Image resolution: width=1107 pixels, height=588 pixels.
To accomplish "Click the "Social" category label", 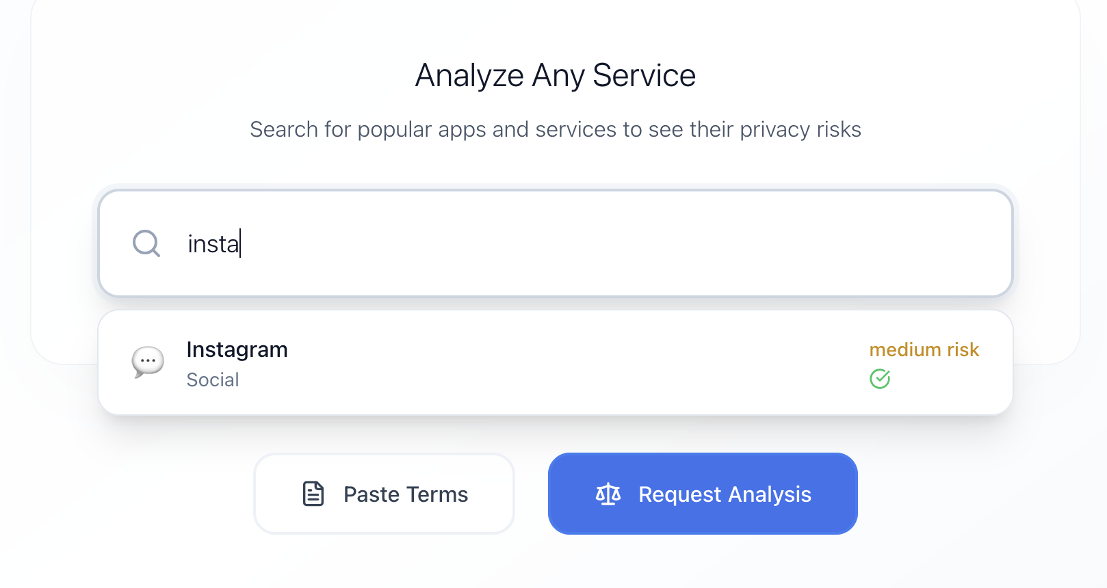I will pos(213,380).
